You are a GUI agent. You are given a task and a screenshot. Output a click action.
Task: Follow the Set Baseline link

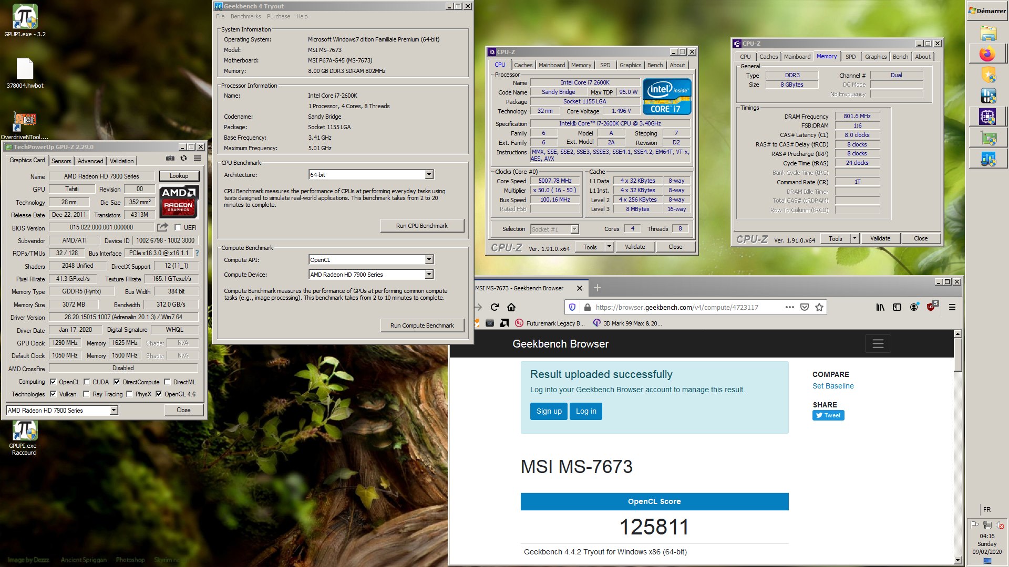coord(833,386)
